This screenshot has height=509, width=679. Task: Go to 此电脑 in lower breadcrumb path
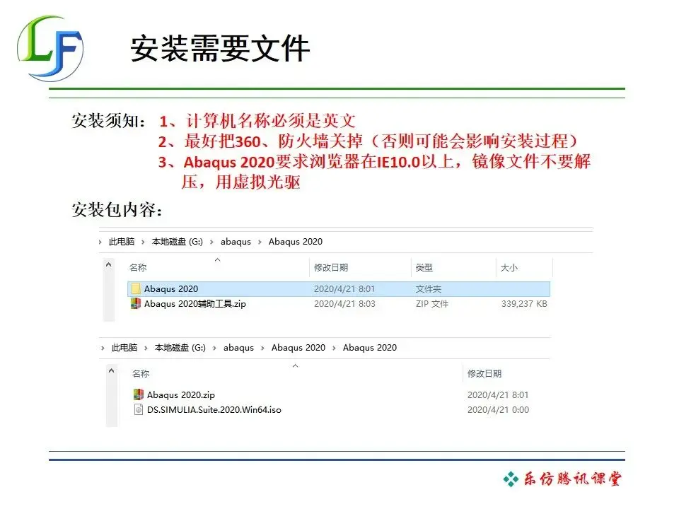point(124,348)
